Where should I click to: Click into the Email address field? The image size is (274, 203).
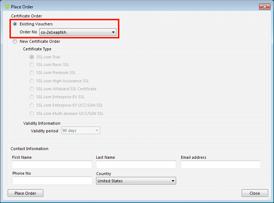pos(221,165)
